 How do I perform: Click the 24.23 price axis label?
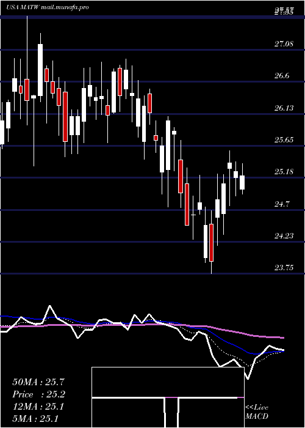tap(284, 236)
